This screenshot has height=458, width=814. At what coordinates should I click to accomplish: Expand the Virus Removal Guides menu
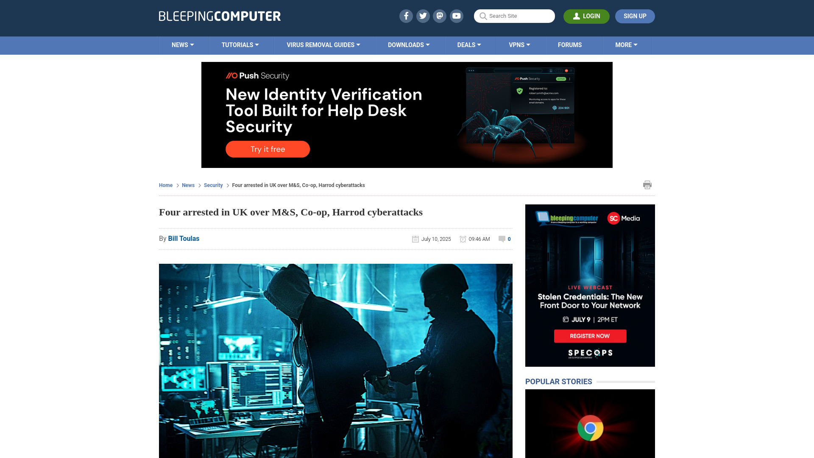click(323, 45)
